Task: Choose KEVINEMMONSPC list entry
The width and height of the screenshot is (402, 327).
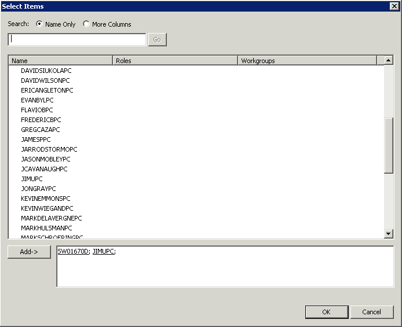Action: pos(46,199)
